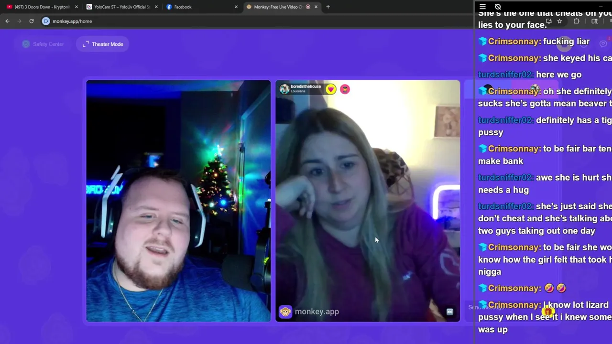Viewport: 612px width, 344px height.
Task: Open the chat bubble icon with notification badge
Action: point(603,43)
